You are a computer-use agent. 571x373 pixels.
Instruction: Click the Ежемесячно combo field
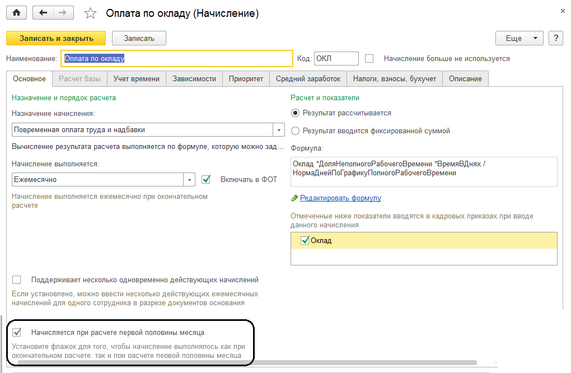click(97, 180)
